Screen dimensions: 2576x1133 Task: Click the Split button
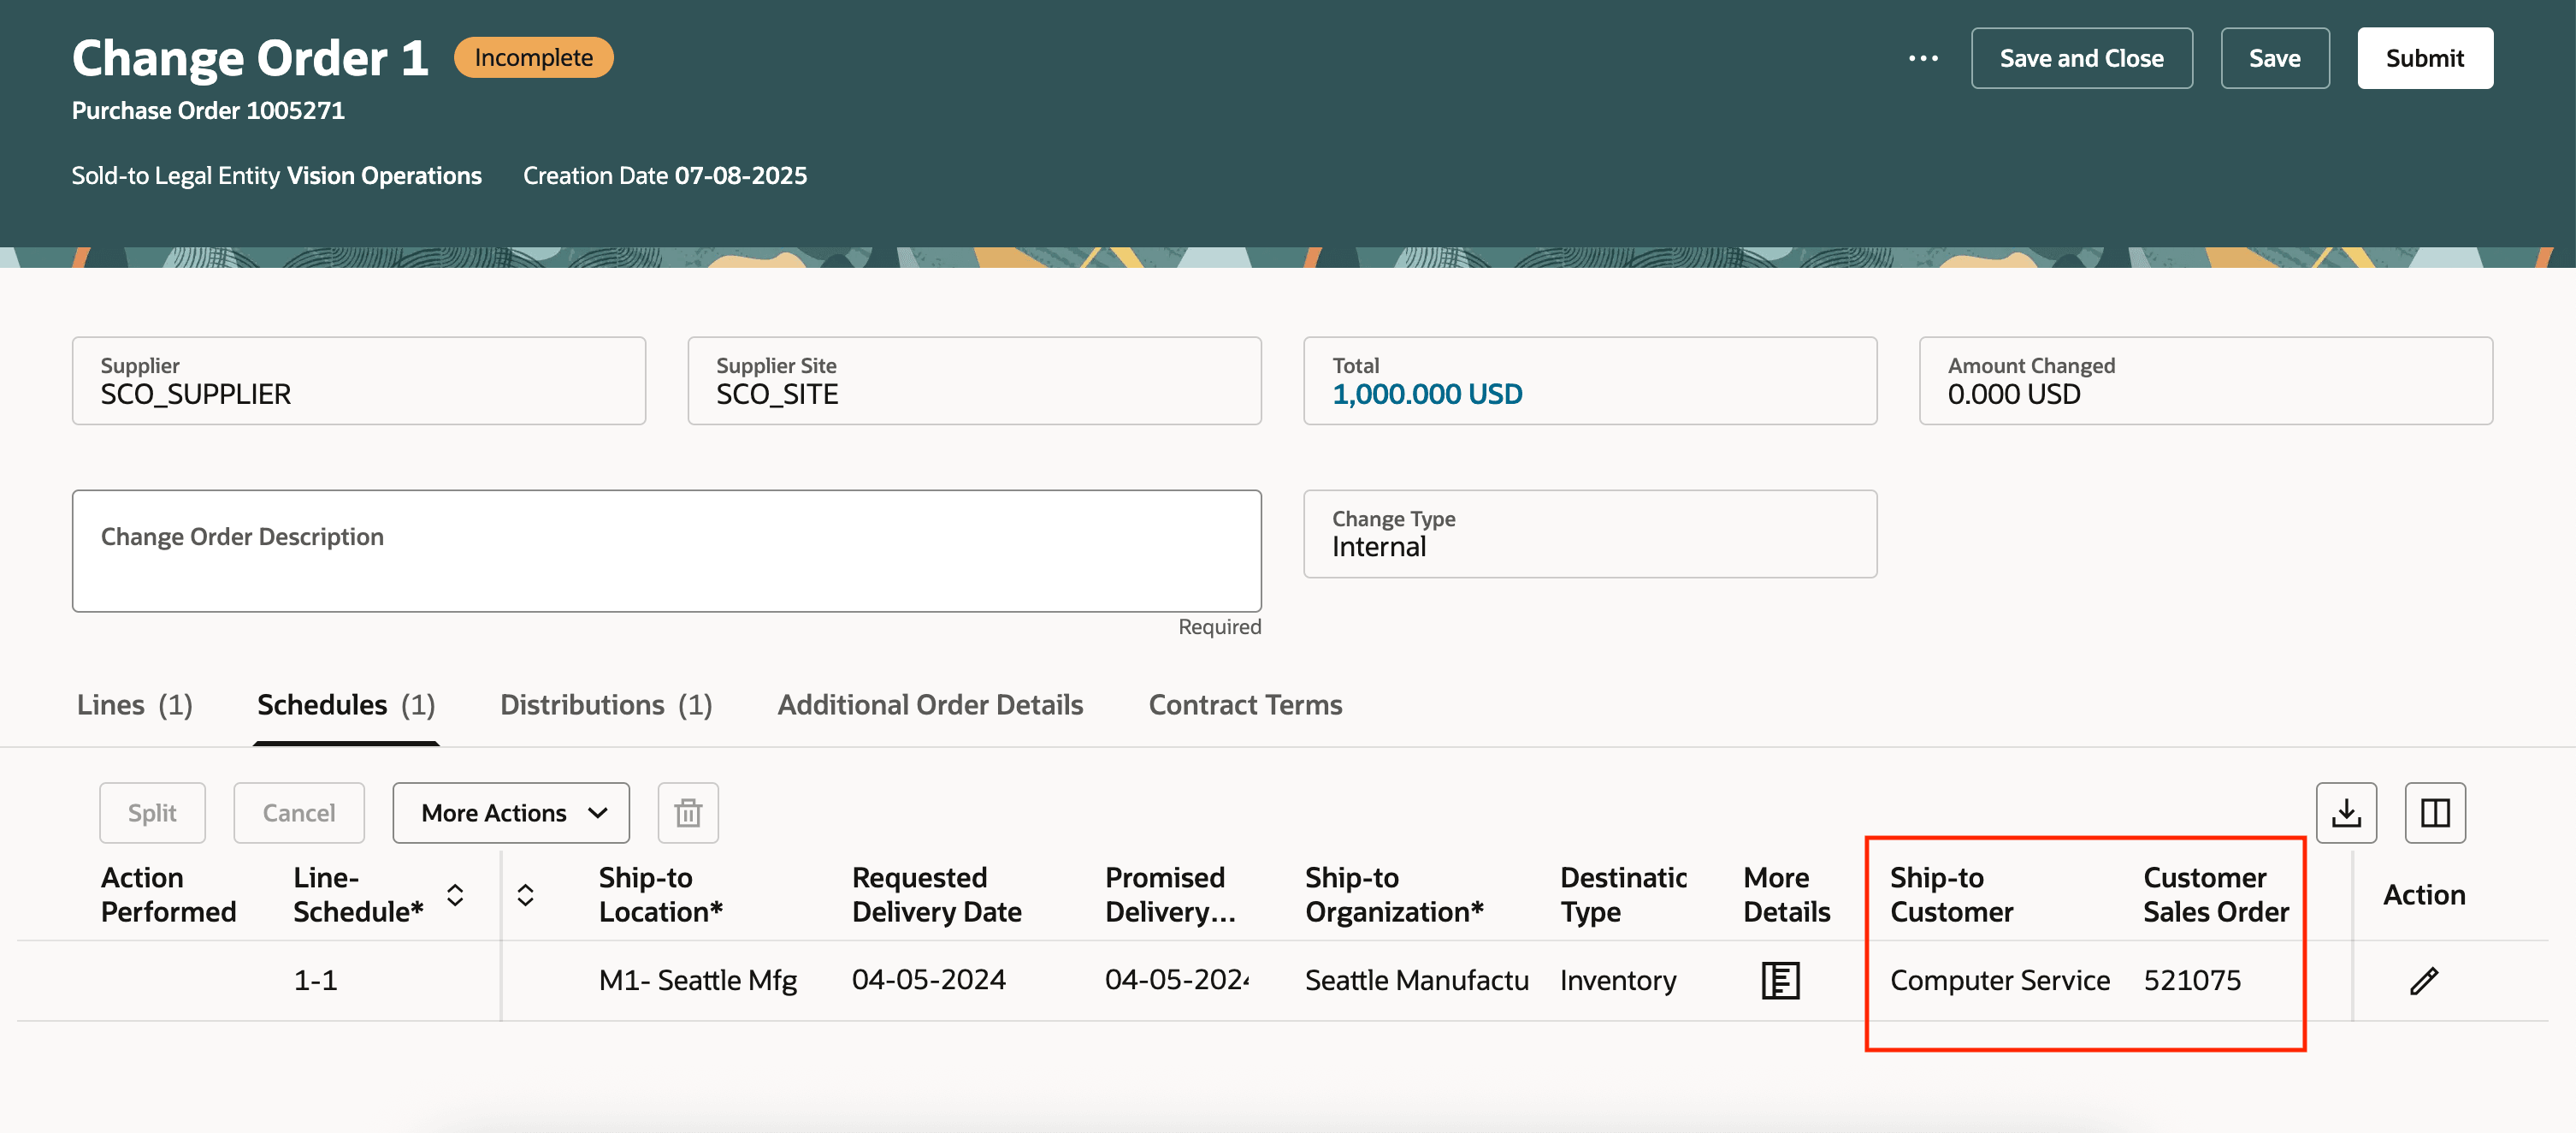152,812
